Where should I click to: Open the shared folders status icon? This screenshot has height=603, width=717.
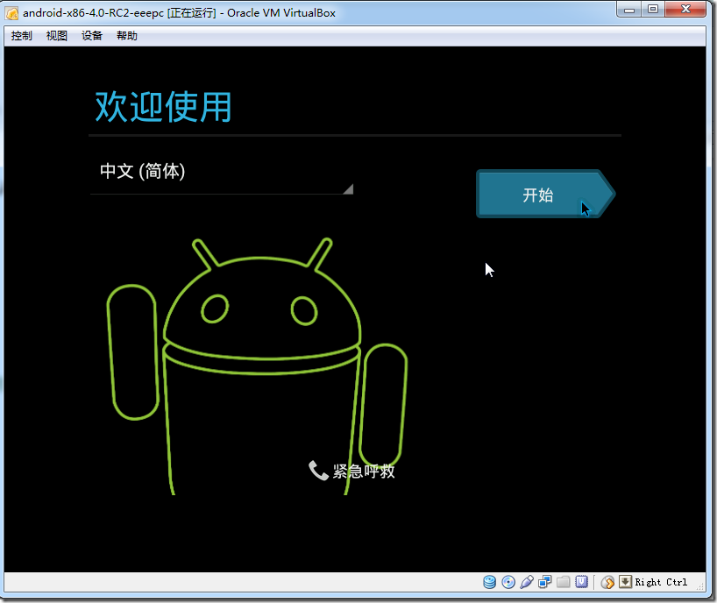pos(563,582)
